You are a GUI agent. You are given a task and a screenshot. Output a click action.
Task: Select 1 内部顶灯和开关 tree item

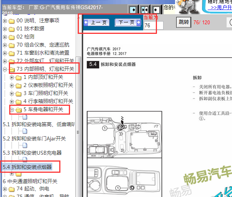tap(43, 77)
